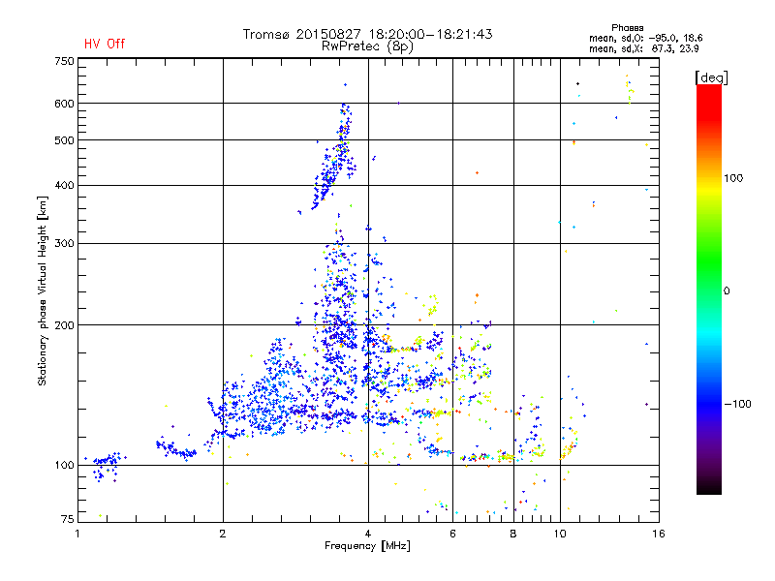Click the x-axis tick label '1'

click(77, 534)
